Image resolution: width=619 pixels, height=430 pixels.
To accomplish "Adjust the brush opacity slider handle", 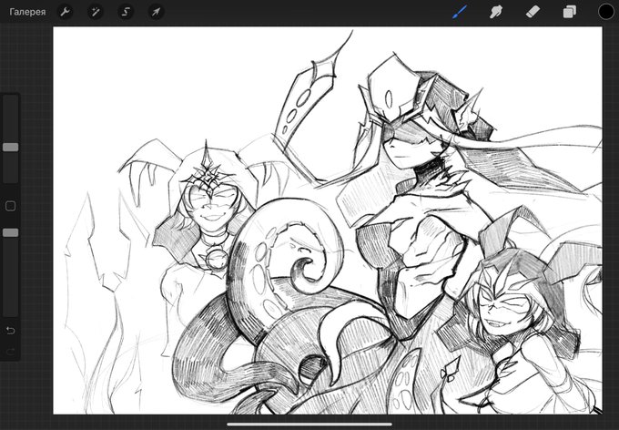I will pyautogui.click(x=11, y=233).
